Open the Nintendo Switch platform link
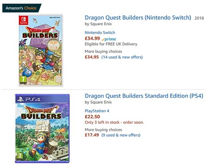Image resolution: width=205 pixels, height=167 pixels. 100,32
